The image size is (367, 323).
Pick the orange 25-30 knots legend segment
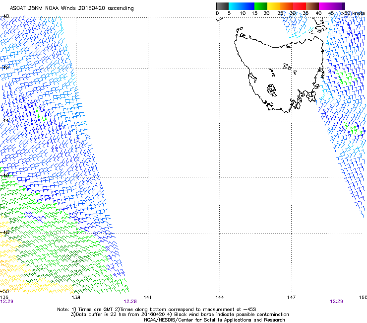point(287,6)
